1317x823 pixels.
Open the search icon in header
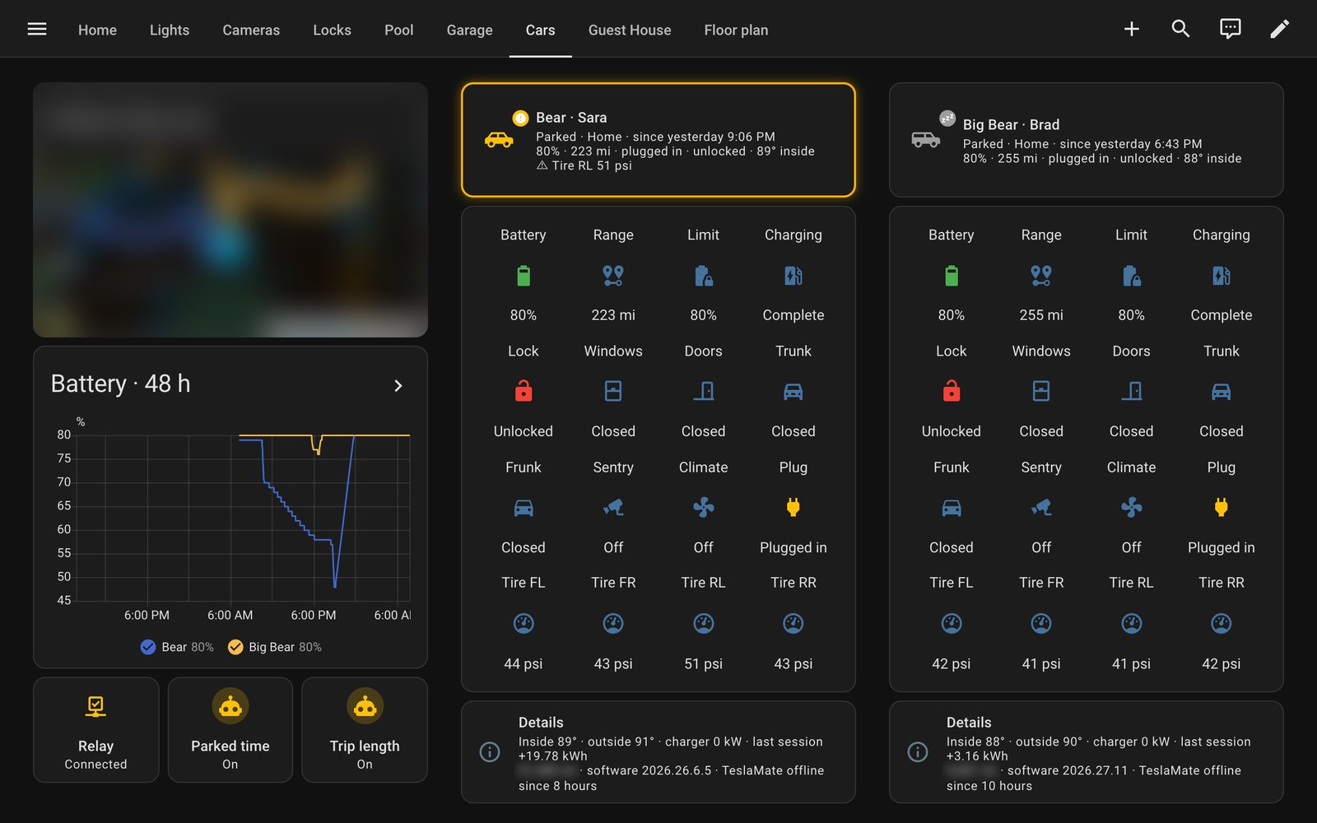tap(1180, 29)
